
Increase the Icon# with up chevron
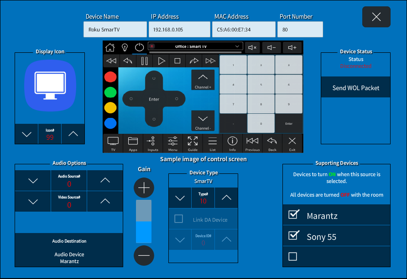(73, 134)
